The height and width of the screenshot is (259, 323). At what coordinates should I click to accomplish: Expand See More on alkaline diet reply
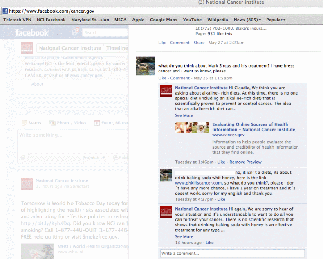coord(184,115)
